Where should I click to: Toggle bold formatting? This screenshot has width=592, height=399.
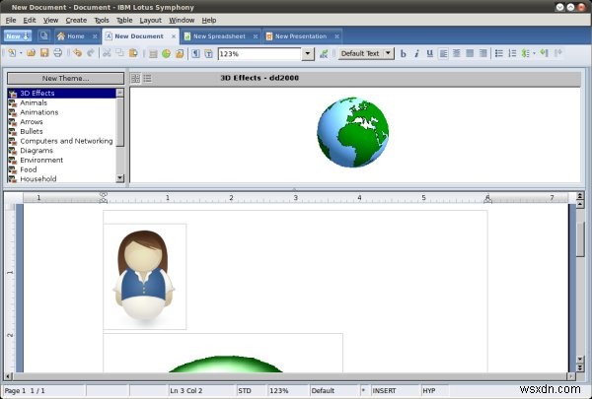[x=404, y=53]
